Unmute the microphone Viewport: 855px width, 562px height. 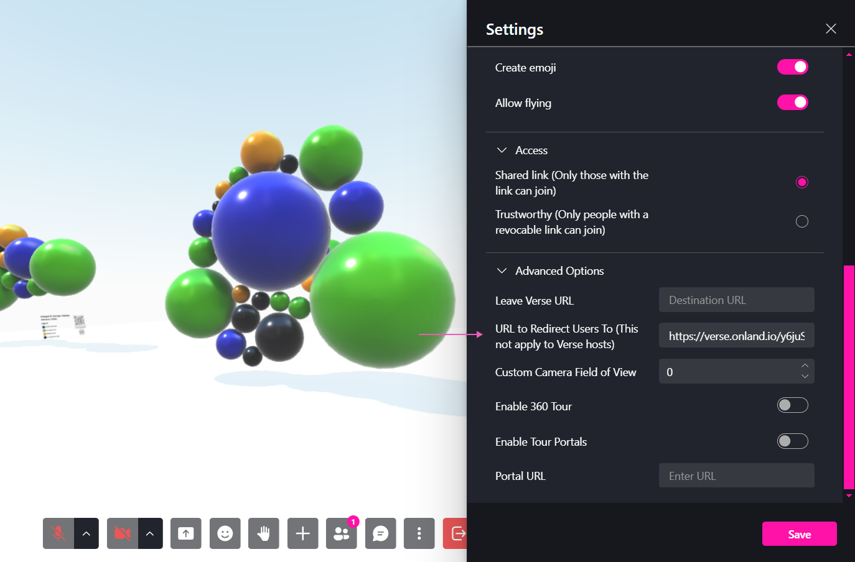(x=57, y=533)
